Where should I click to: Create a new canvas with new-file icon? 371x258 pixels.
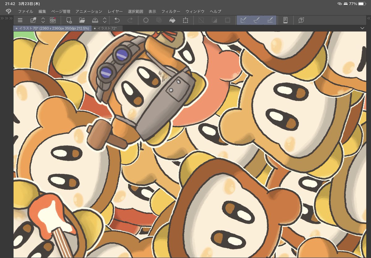coord(69,20)
